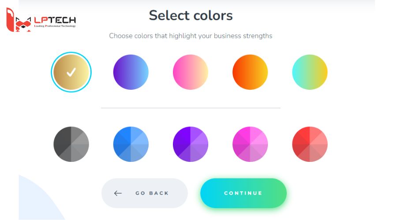Image resolution: width=397 pixels, height=220 pixels.
Task: Click the white checkmark on the gold swatch
Action: (71, 72)
